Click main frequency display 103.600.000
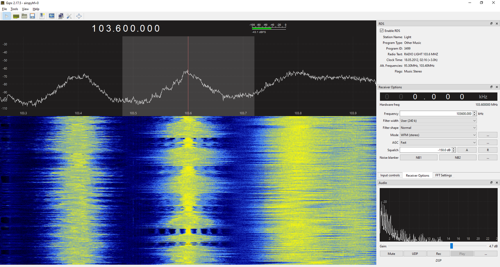The width and height of the screenshot is (500, 267). (x=126, y=28)
